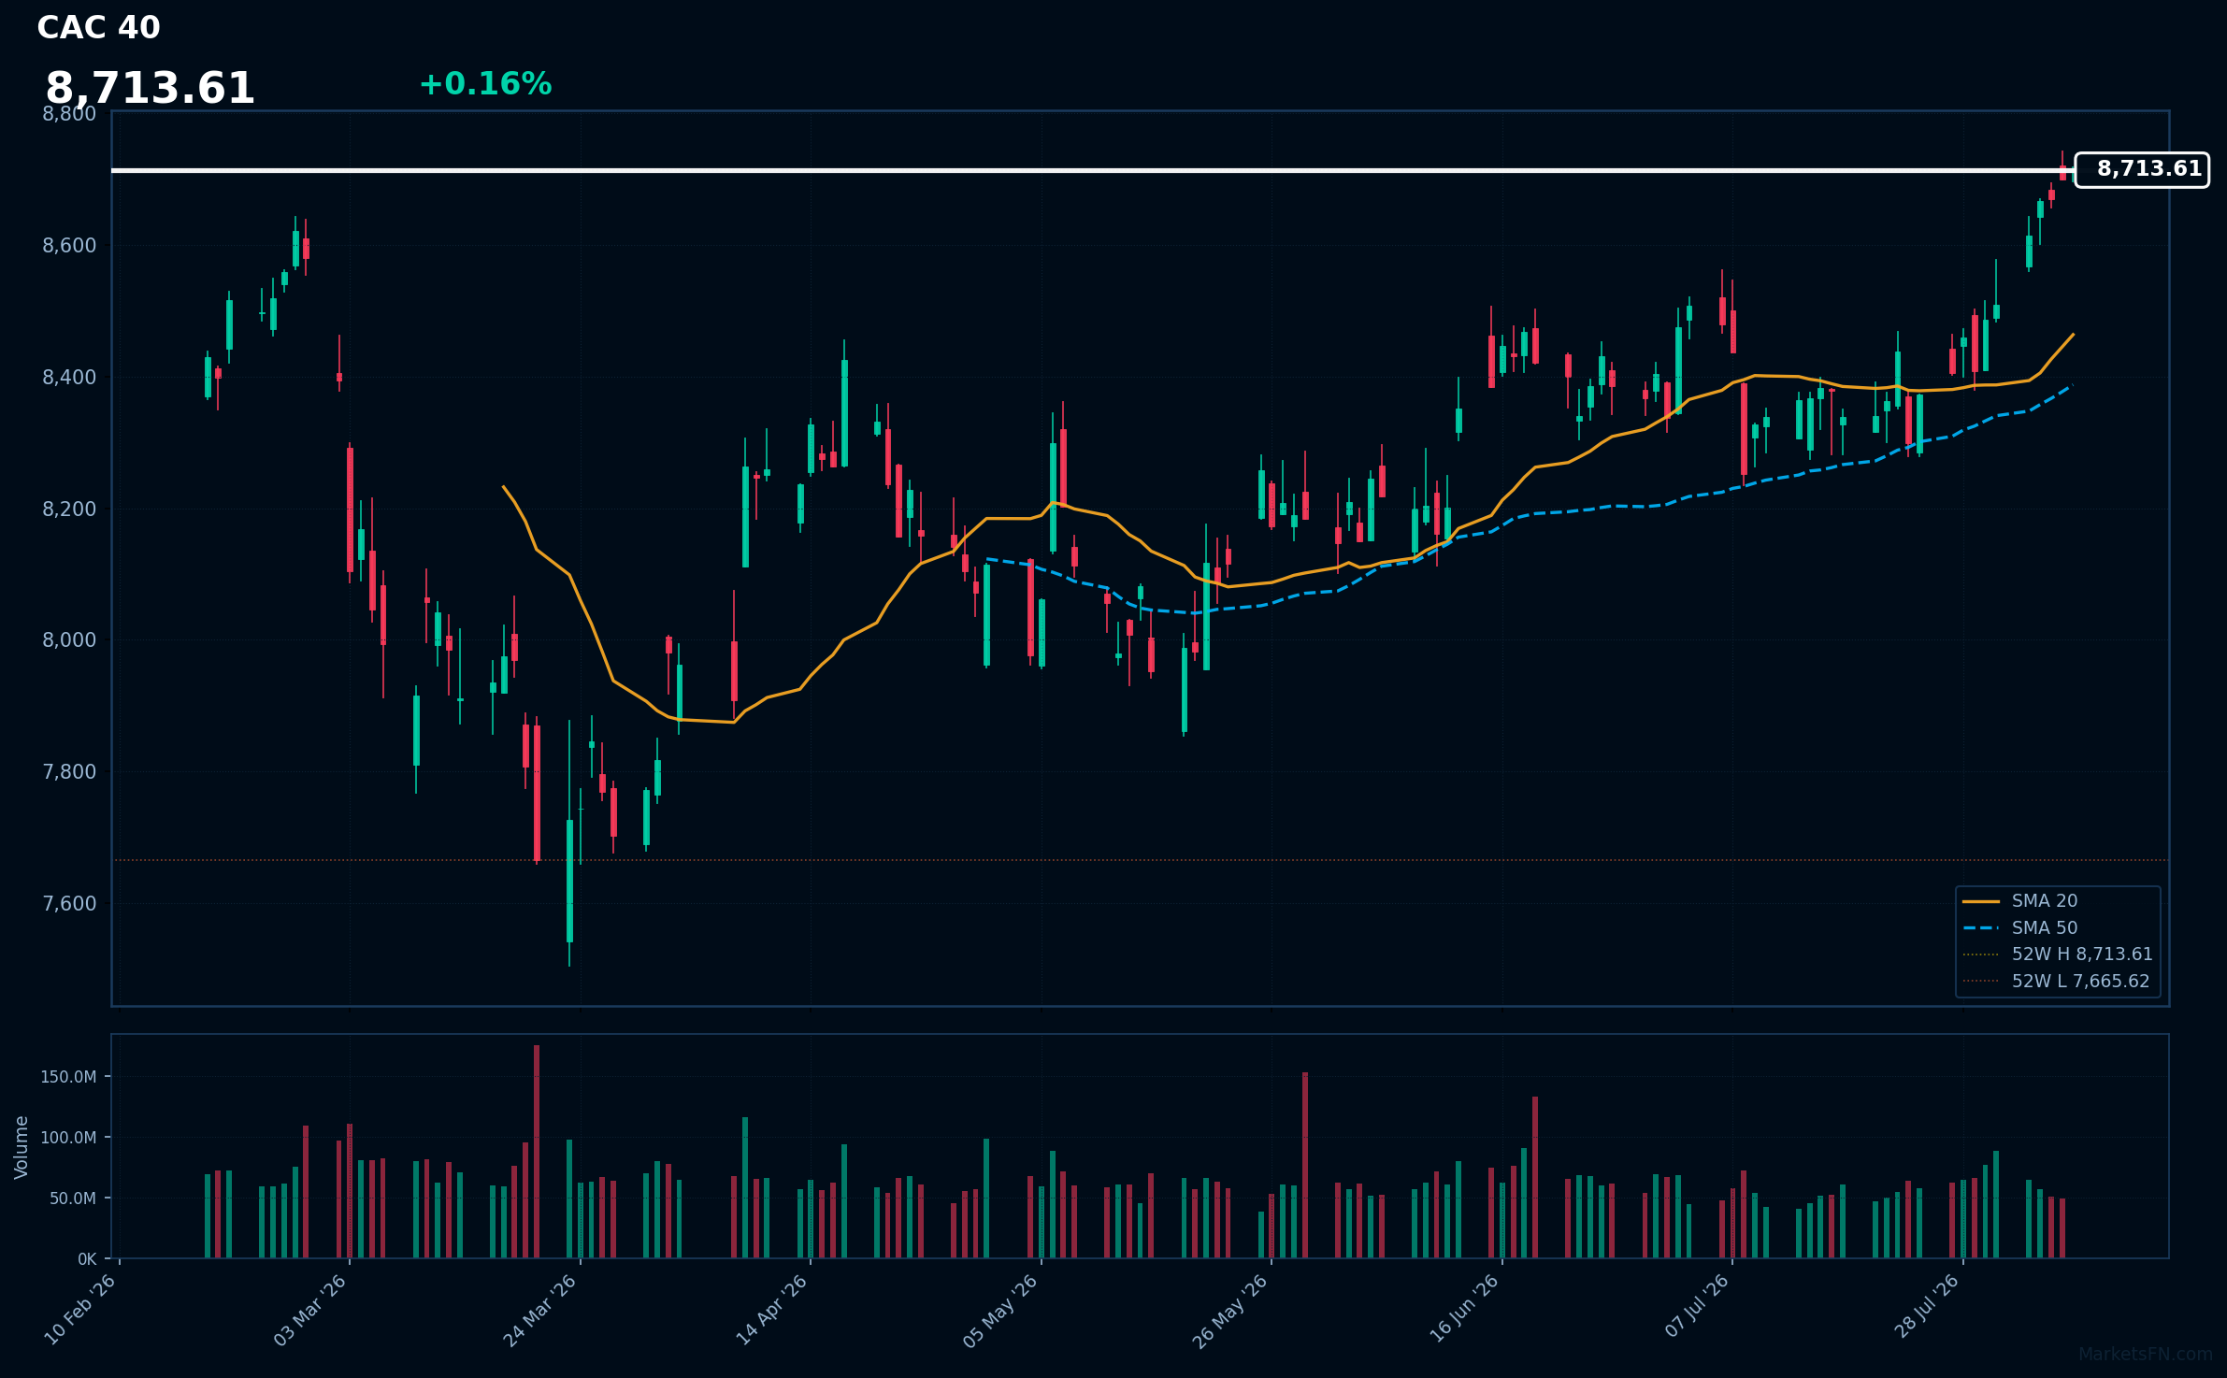This screenshot has height=1378, width=2227.
Task: Select the 100.0M volume axis label
Action: tap(68, 1138)
